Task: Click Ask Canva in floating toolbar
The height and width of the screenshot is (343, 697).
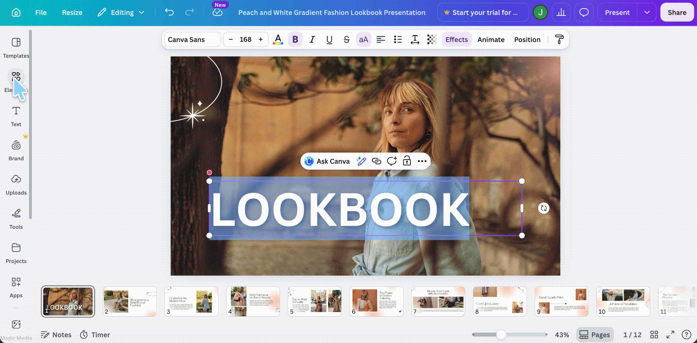Action: tap(327, 161)
